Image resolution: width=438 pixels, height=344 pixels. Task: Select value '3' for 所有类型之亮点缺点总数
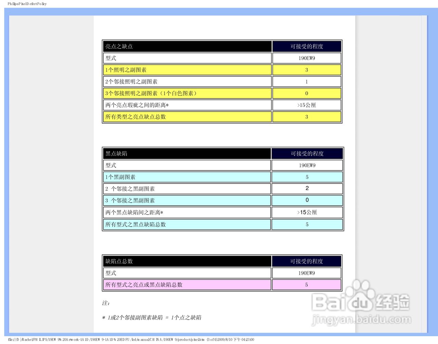tap(307, 117)
